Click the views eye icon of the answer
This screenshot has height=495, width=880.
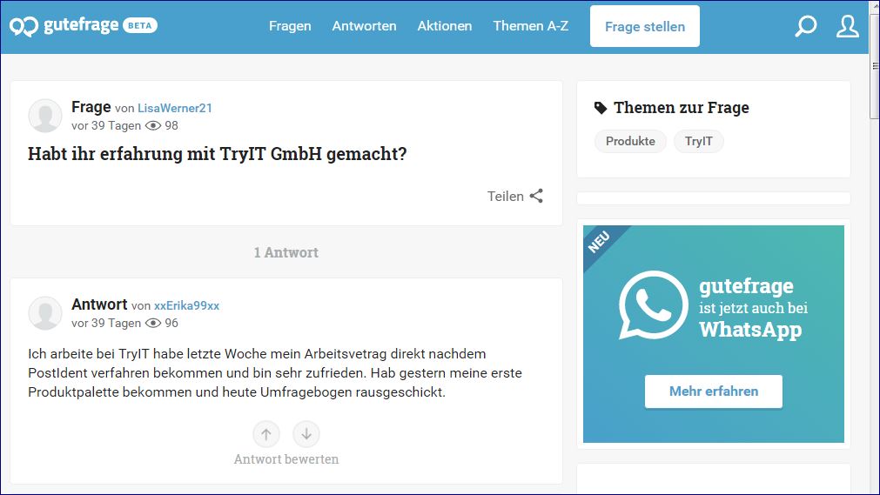click(152, 324)
